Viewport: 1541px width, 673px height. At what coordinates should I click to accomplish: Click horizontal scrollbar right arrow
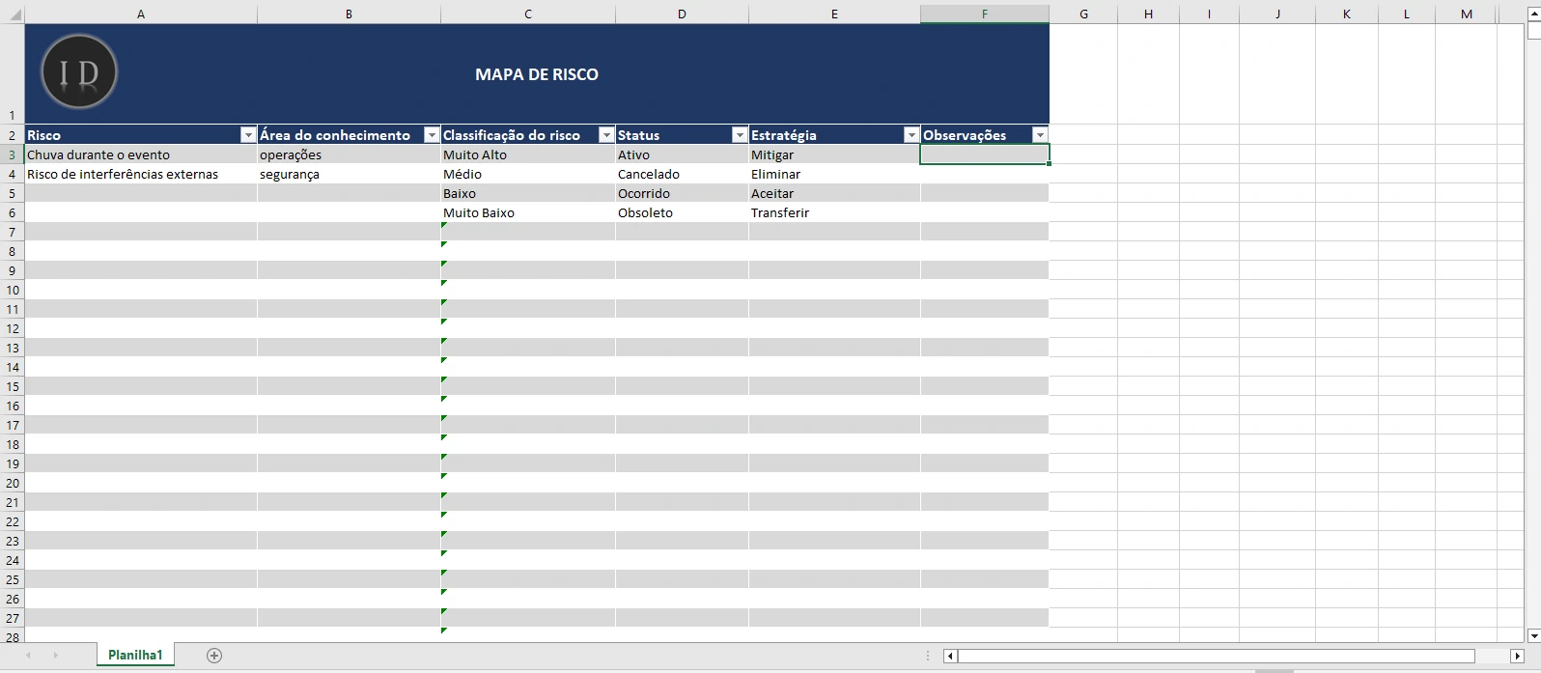(x=1517, y=657)
